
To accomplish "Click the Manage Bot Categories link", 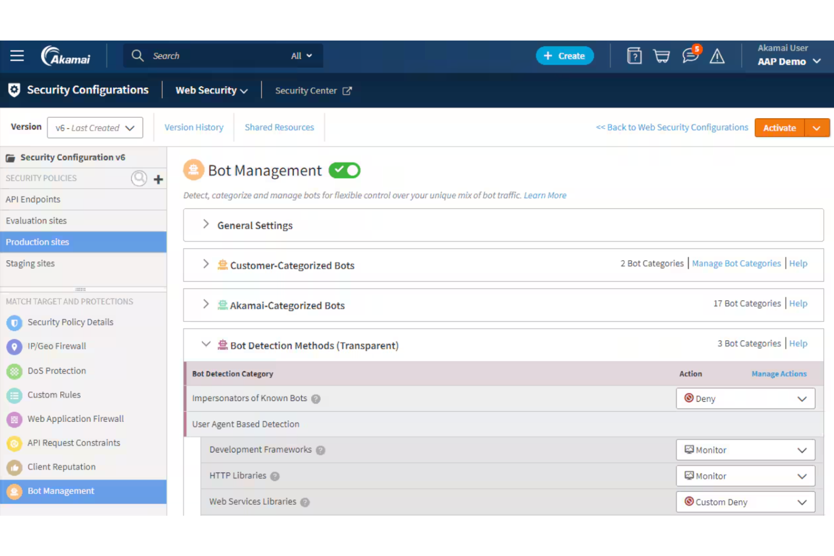I will pos(736,263).
